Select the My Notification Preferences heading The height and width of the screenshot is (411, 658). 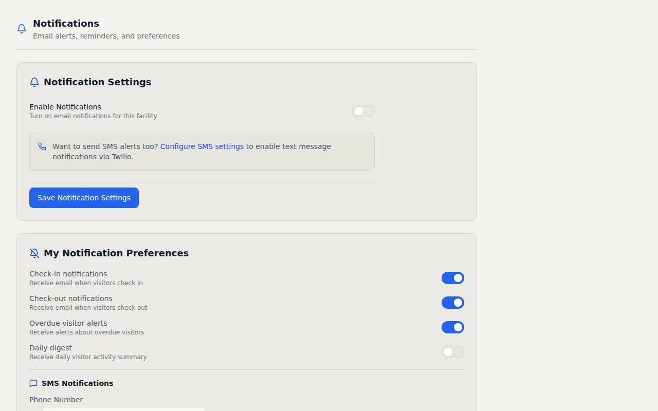click(116, 253)
